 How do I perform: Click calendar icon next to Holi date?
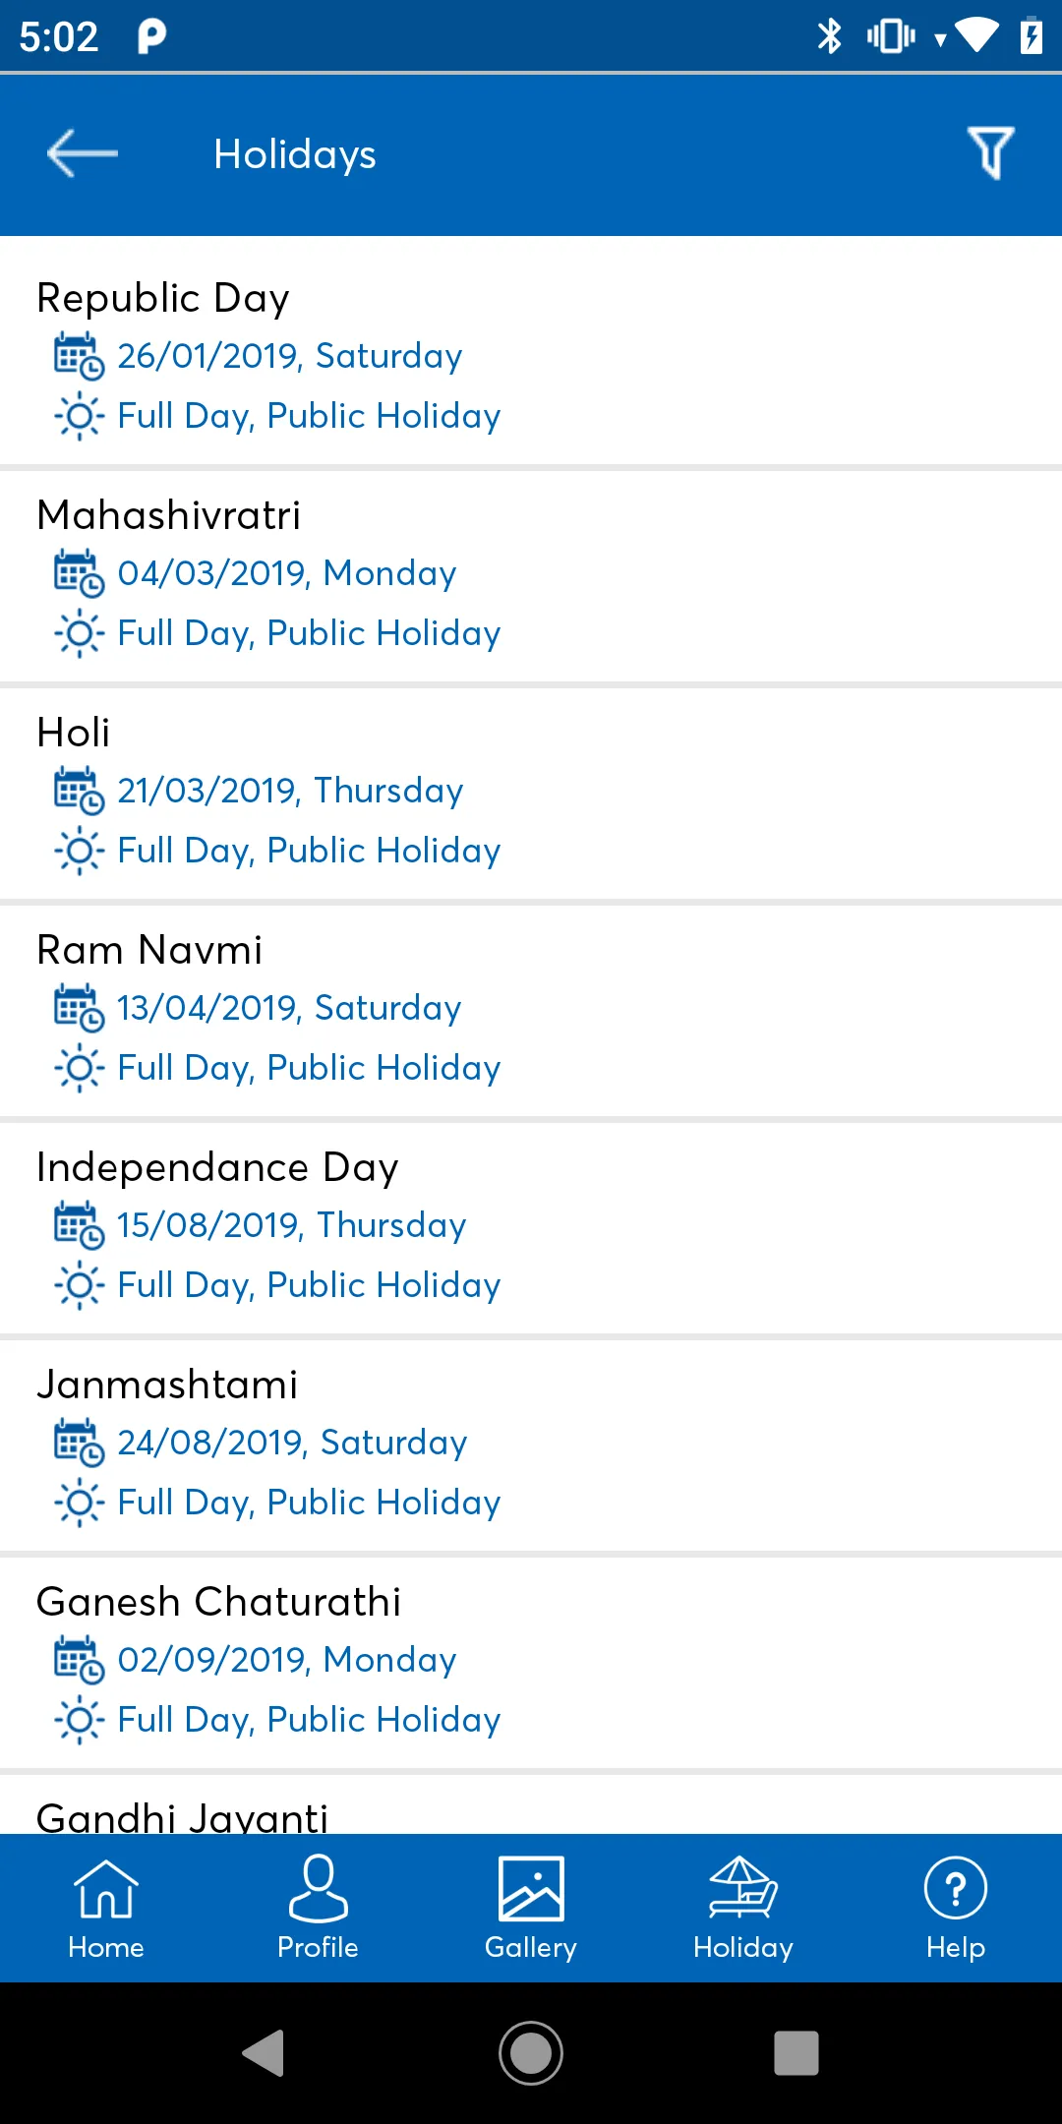[79, 791]
